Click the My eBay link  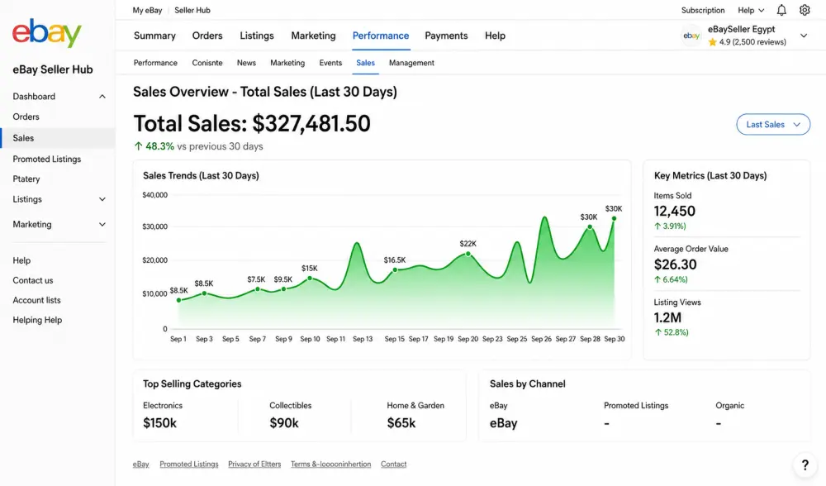pos(147,10)
